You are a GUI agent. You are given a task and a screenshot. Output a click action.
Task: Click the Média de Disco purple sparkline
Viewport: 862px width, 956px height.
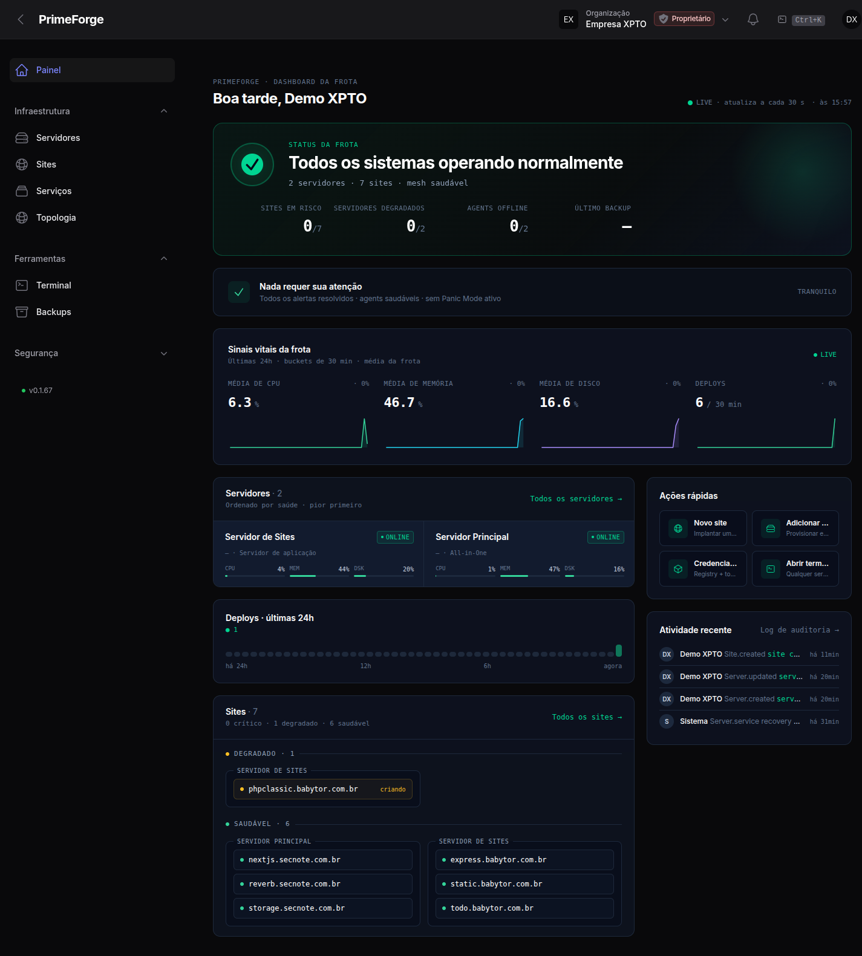(x=610, y=433)
